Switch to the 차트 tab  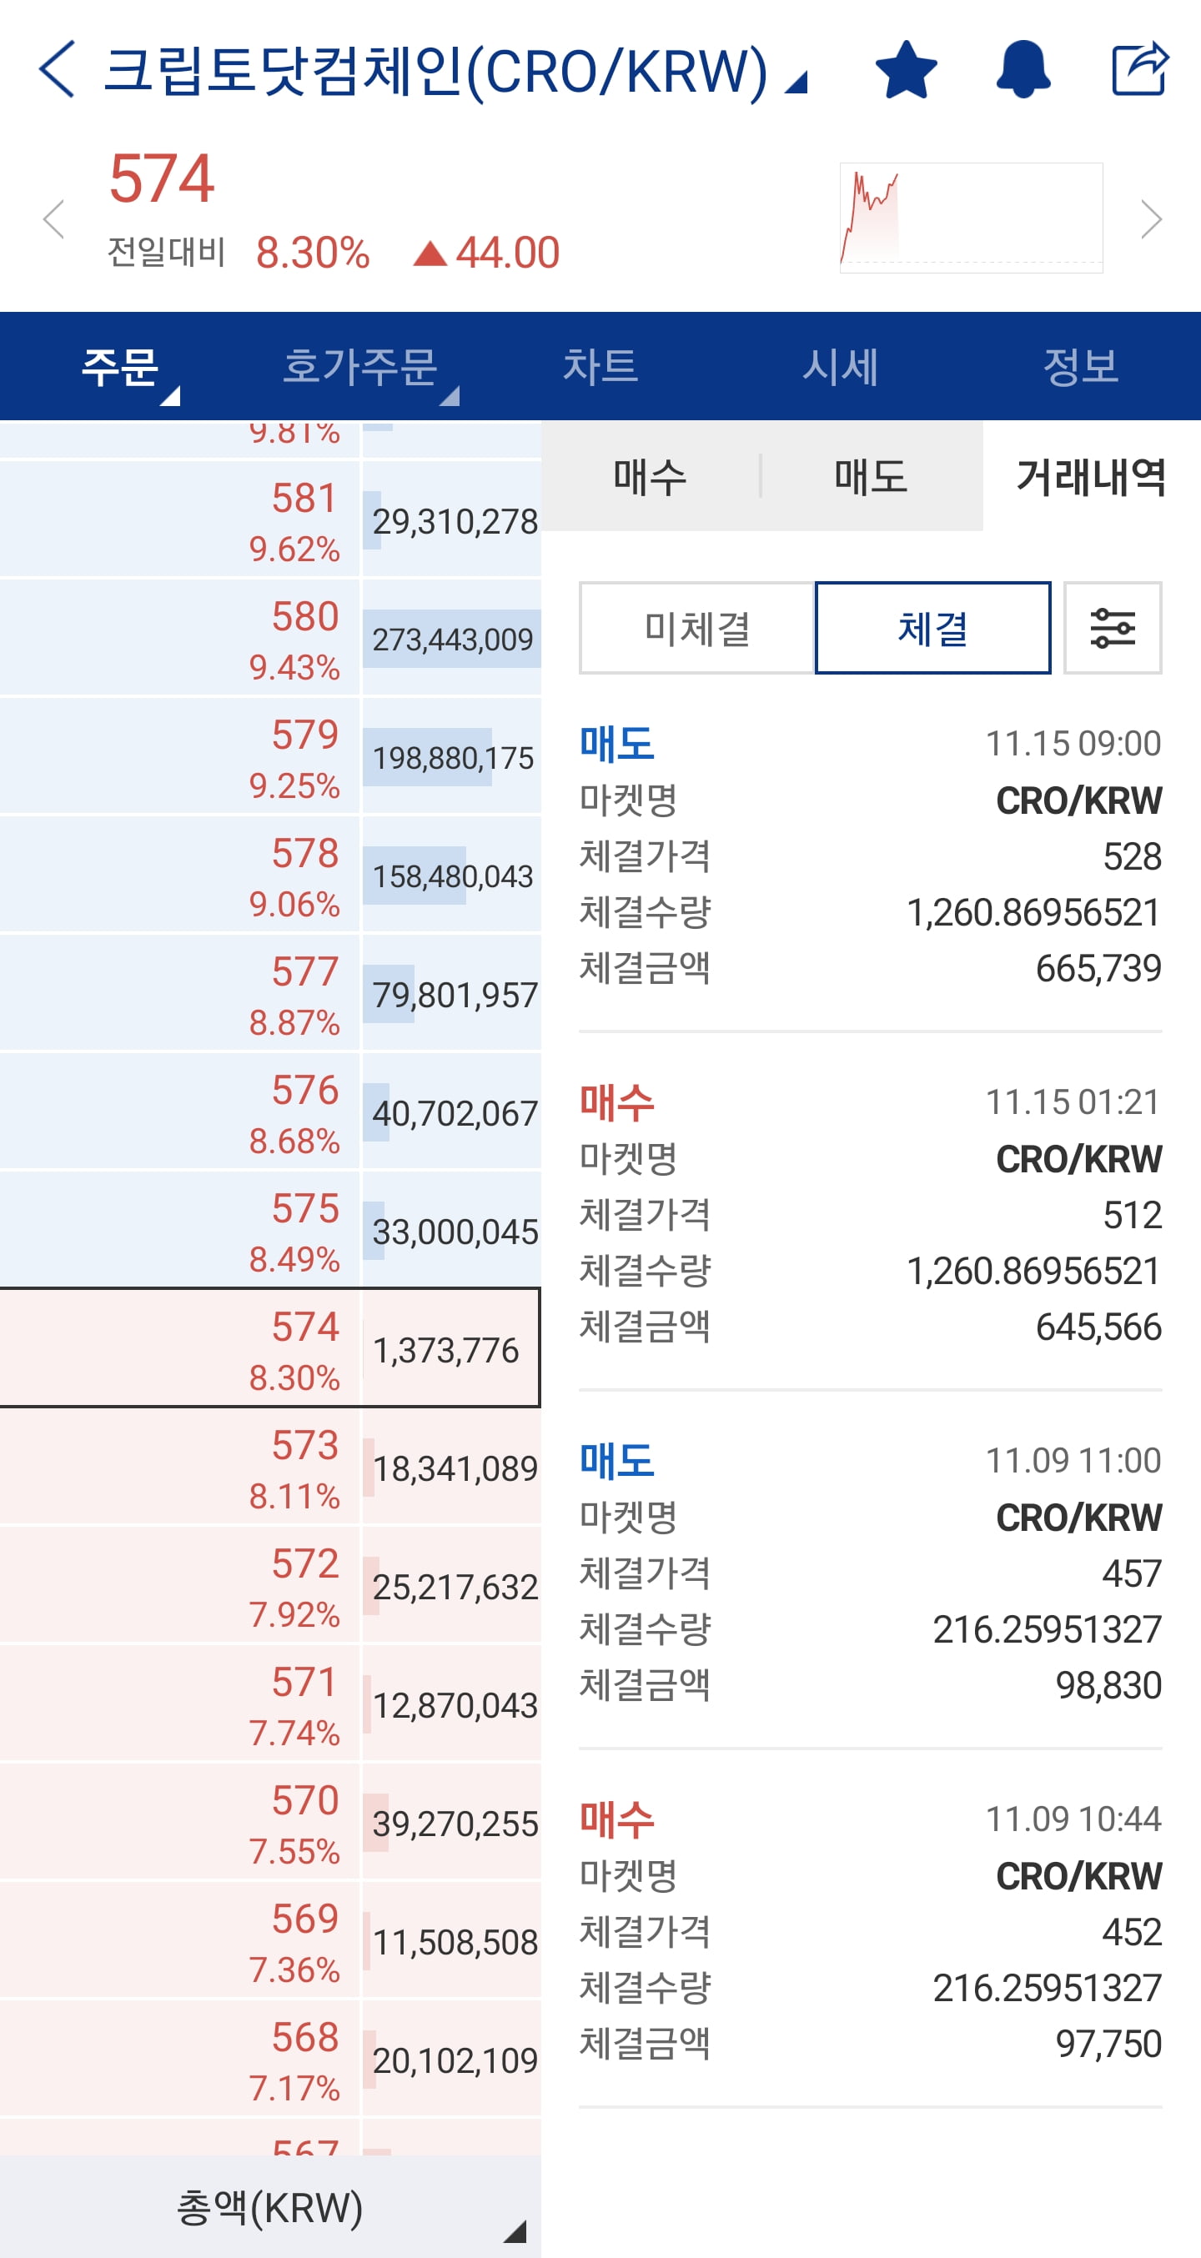[x=600, y=366]
